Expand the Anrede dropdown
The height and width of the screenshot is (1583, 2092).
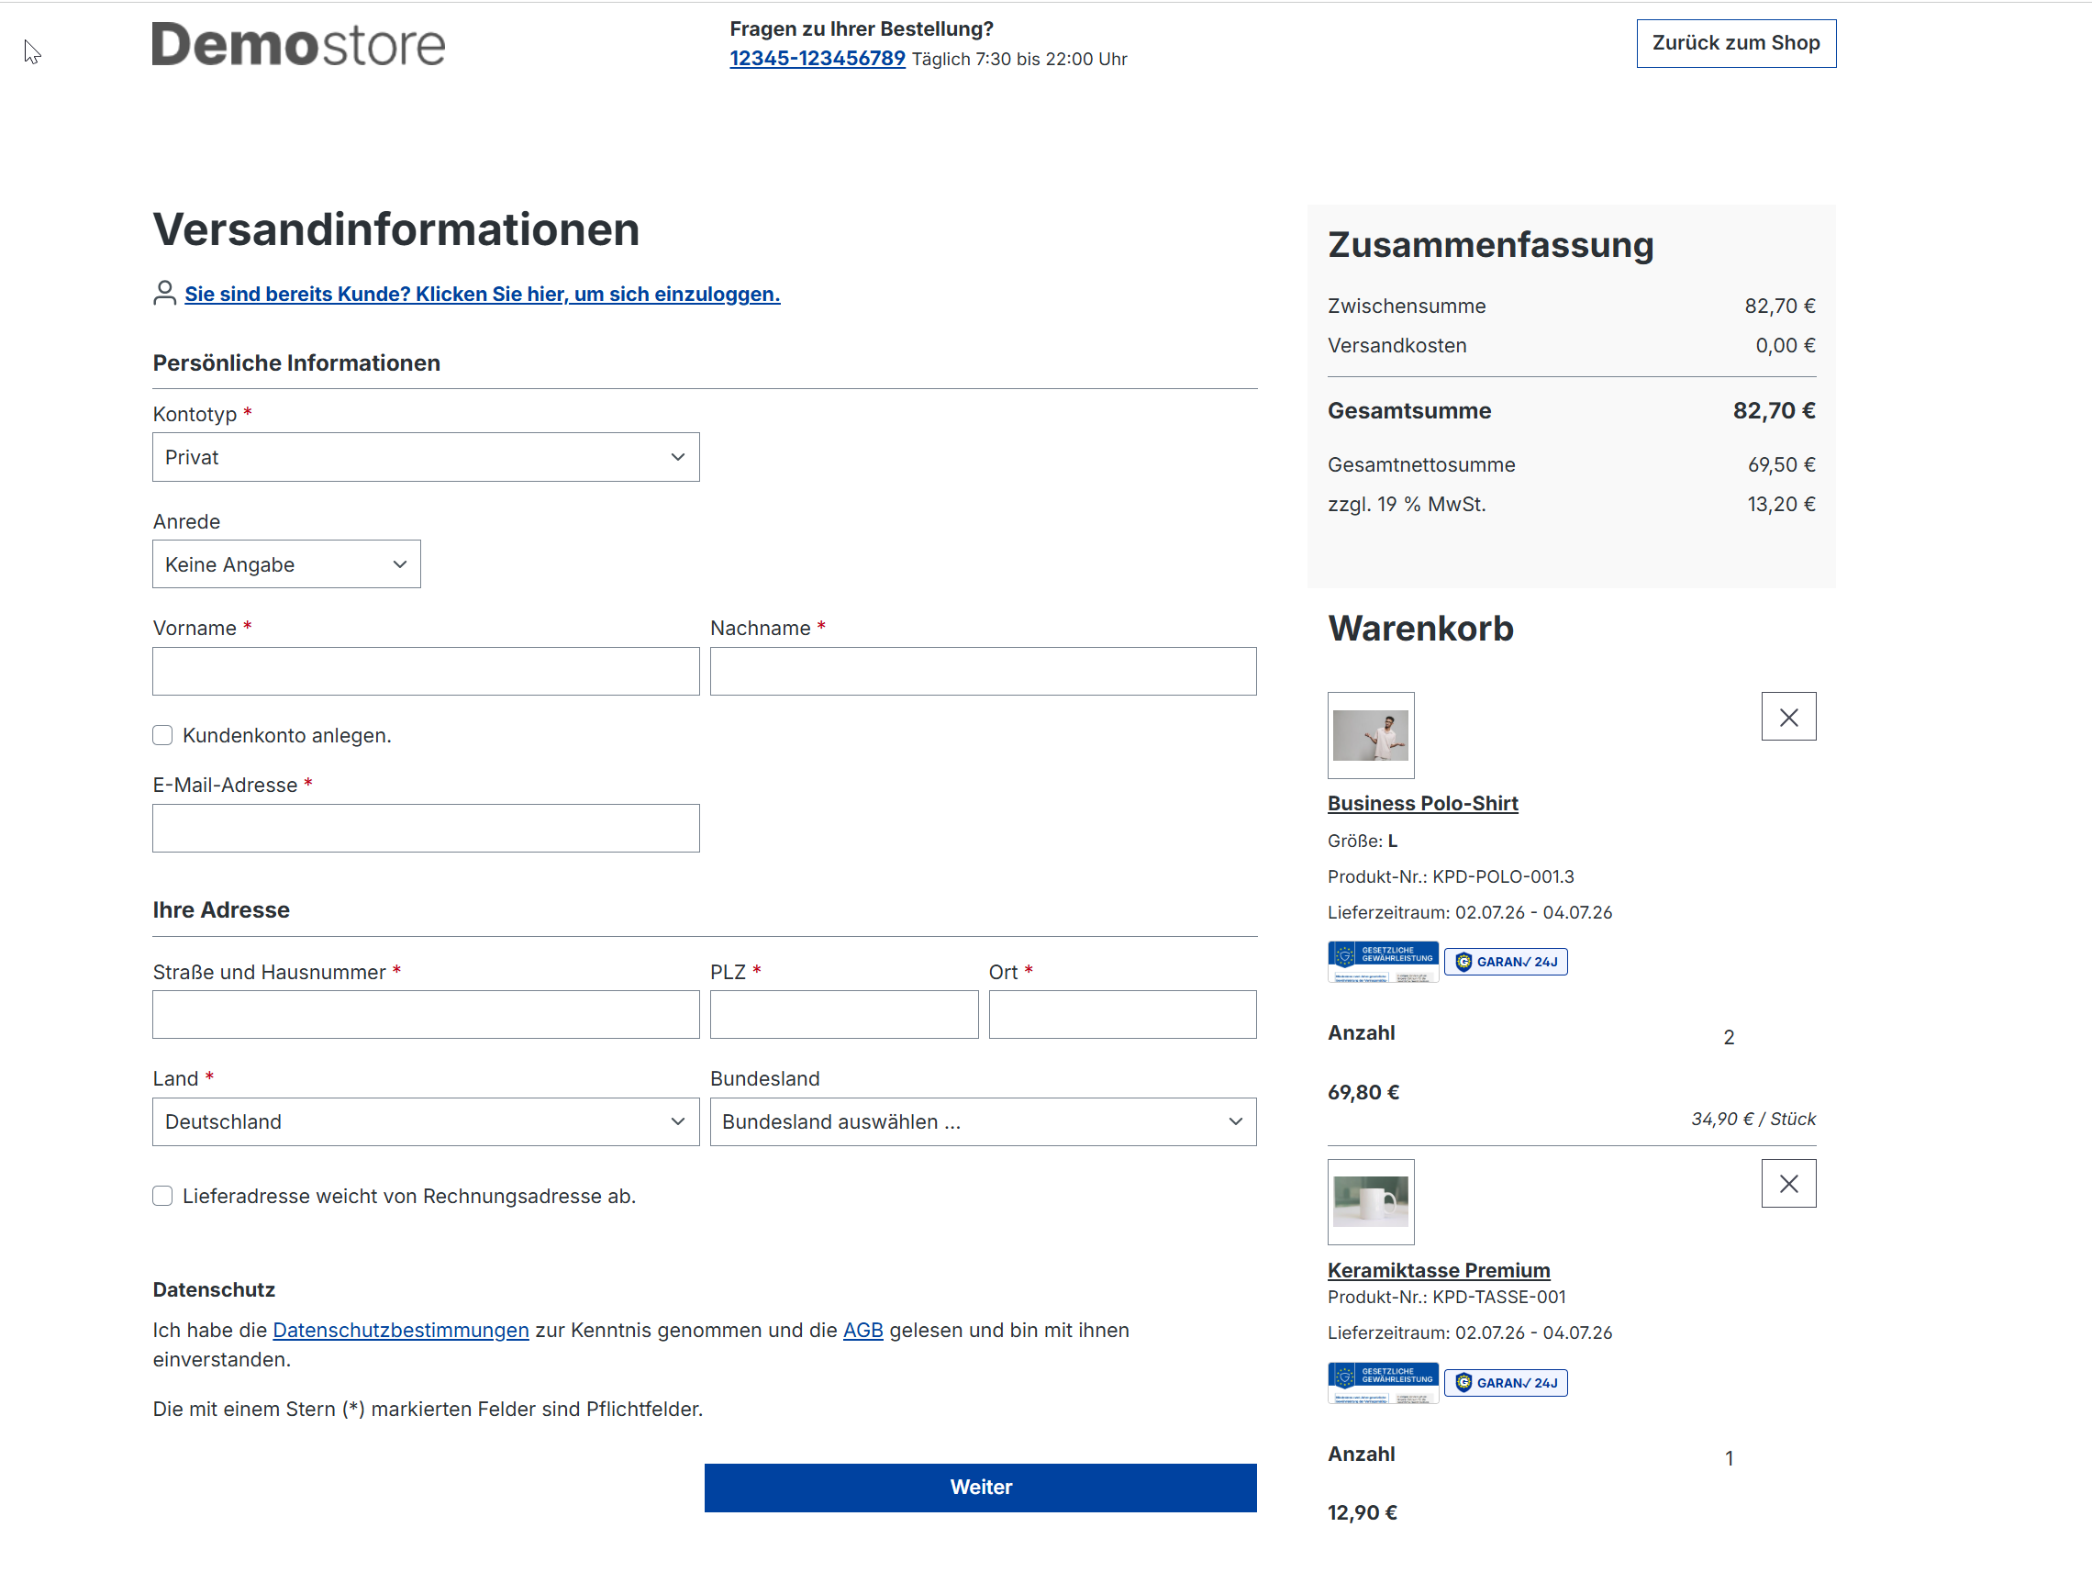point(286,564)
